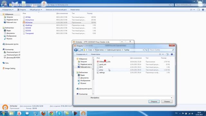Open Yandex icon on the taskbar
Screen dimensions: 206x116
pyautogui.click(x=19, y=113)
